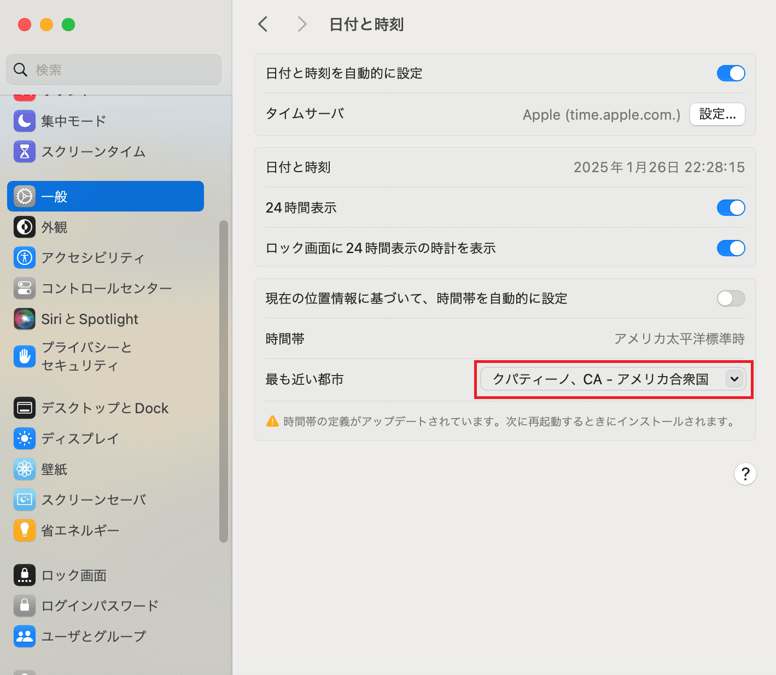Image resolution: width=776 pixels, height=675 pixels.
Task: Open デスクトップと Dock icon
Action: coord(25,408)
